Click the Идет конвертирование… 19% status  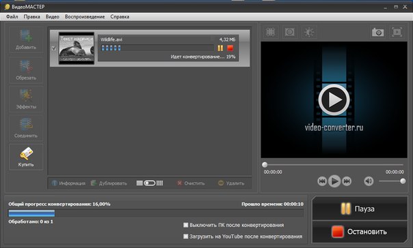tap(203, 57)
